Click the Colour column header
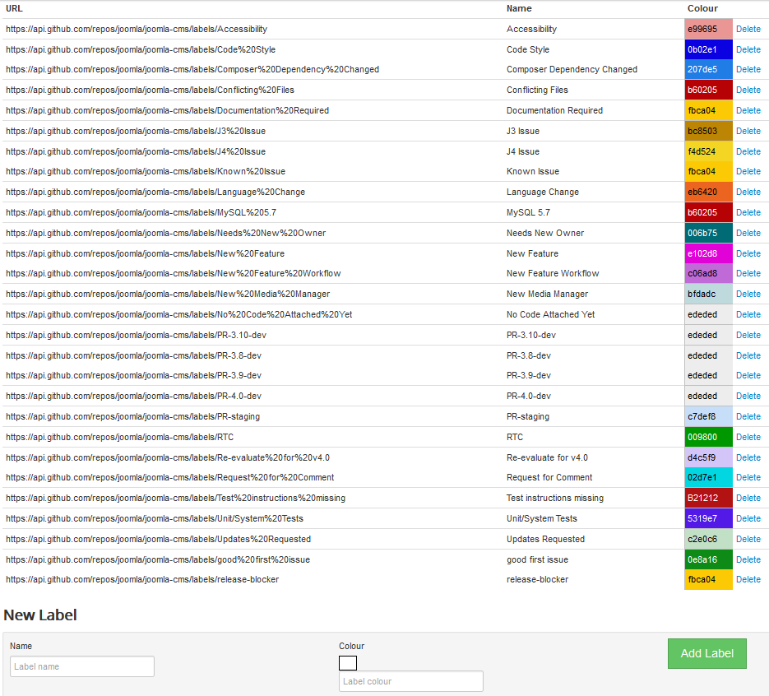 click(702, 8)
